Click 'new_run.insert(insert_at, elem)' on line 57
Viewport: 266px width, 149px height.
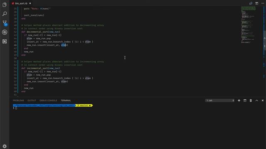47,82
